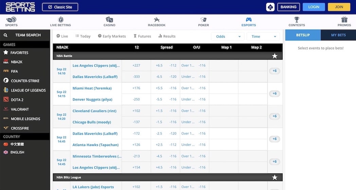
Task: Bet Cavaliers moneyline +102 in NBA Battle
Action: [x=136, y=111]
